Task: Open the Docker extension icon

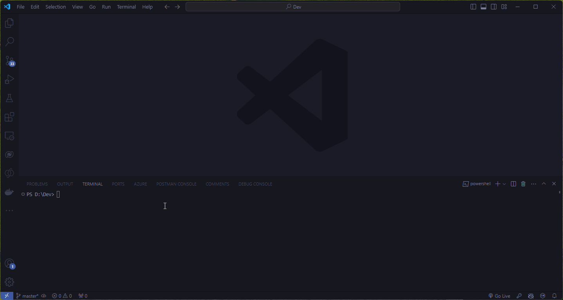Action: (9, 192)
